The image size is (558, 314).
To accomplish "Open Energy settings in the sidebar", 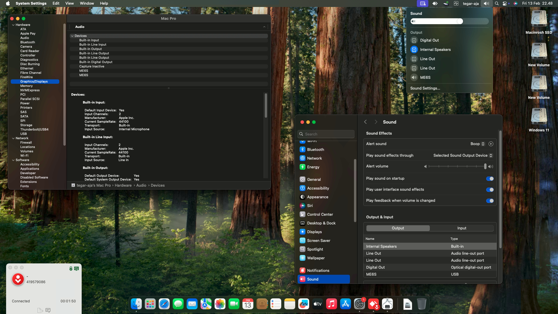I will click(324, 167).
